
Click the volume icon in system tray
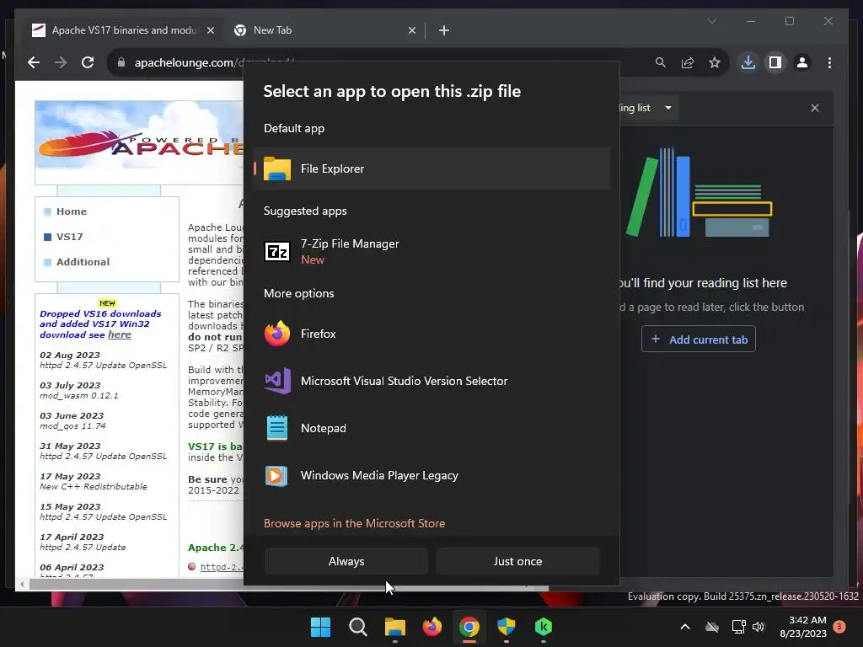(758, 627)
